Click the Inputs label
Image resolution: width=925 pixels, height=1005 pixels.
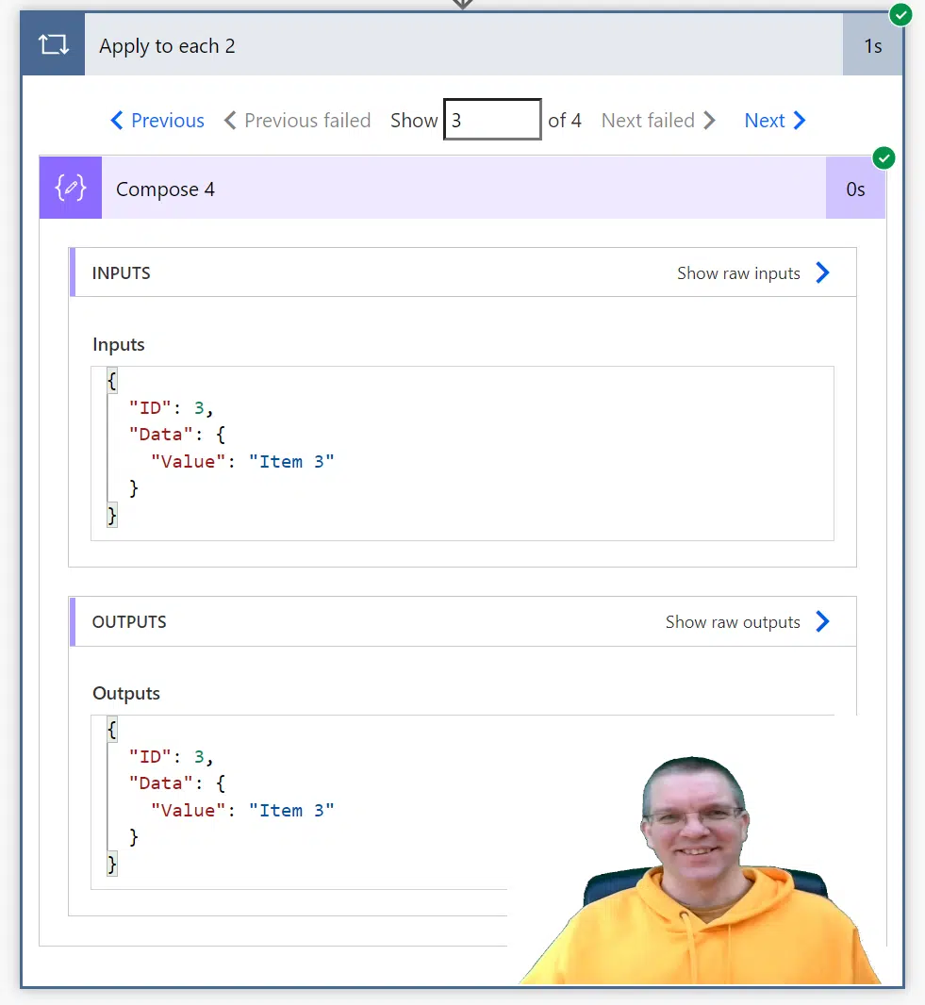[x=119, y=344]
